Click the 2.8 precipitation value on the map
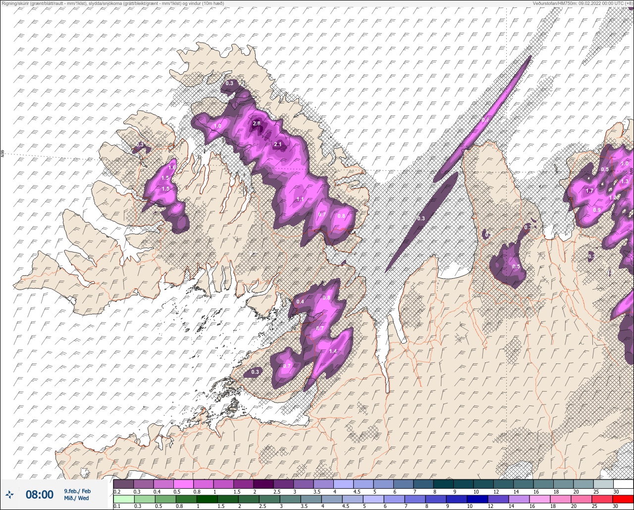Viewport: 634px width, 510px height. 257,123
